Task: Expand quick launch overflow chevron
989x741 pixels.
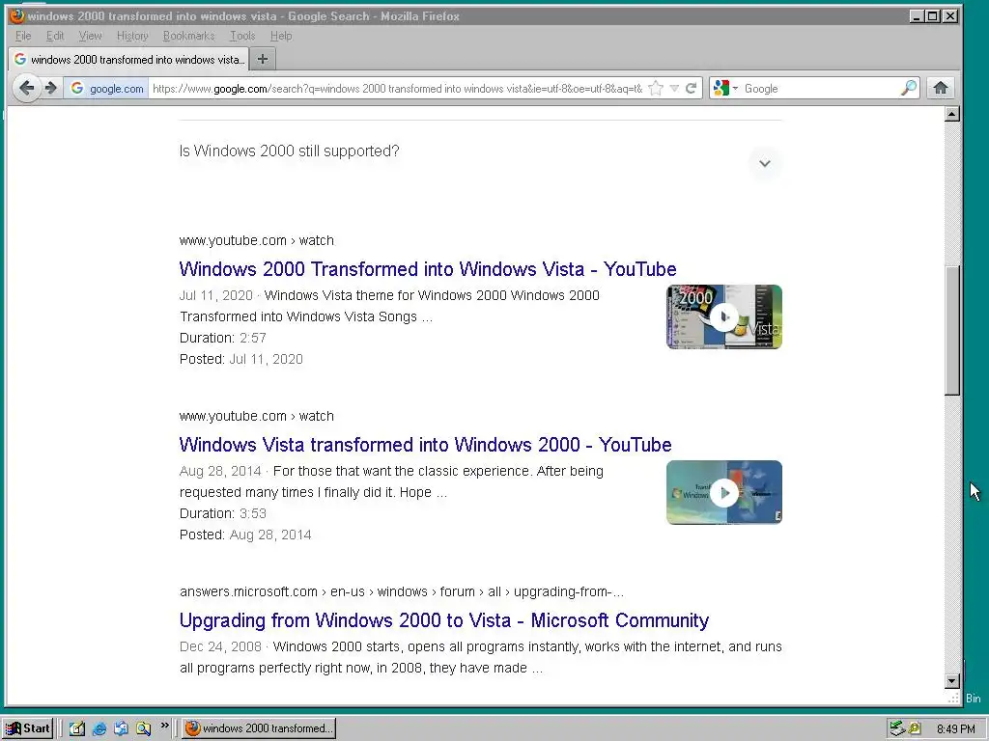Action: click(164, 726)
